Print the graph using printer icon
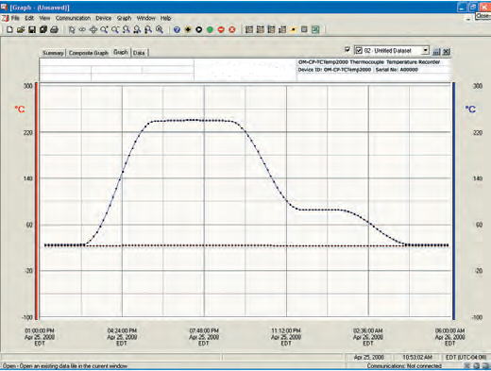491x371 pixels. (x=54, y=29)
